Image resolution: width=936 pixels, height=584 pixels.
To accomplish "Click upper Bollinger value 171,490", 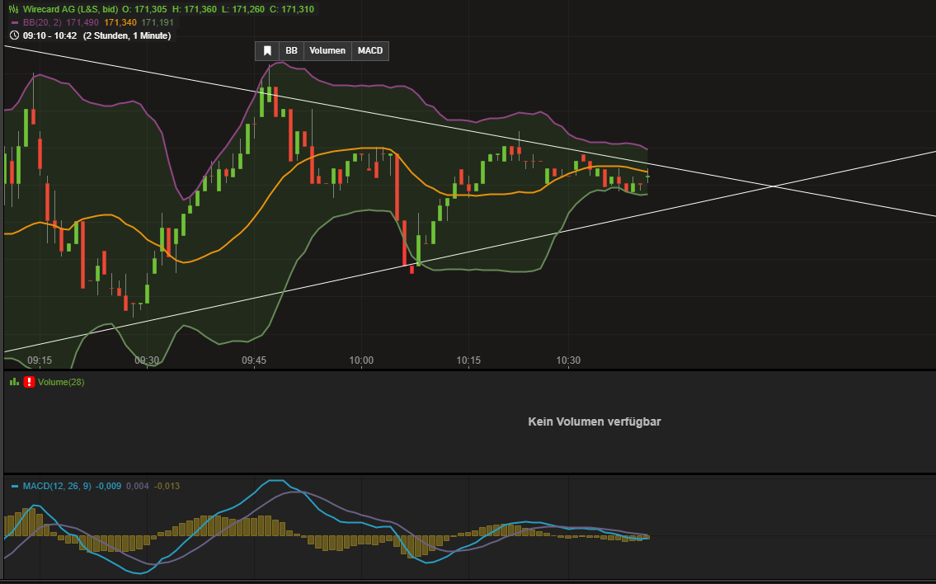I will point(82,23).
